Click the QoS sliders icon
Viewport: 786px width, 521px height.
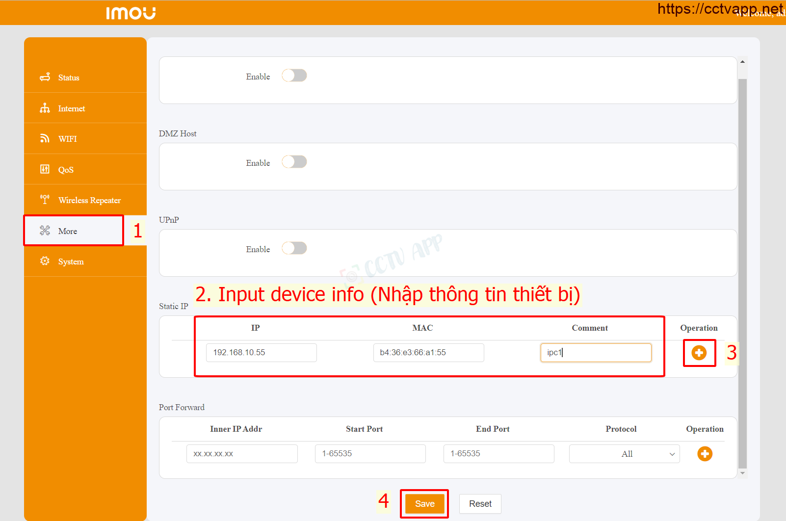45,169
